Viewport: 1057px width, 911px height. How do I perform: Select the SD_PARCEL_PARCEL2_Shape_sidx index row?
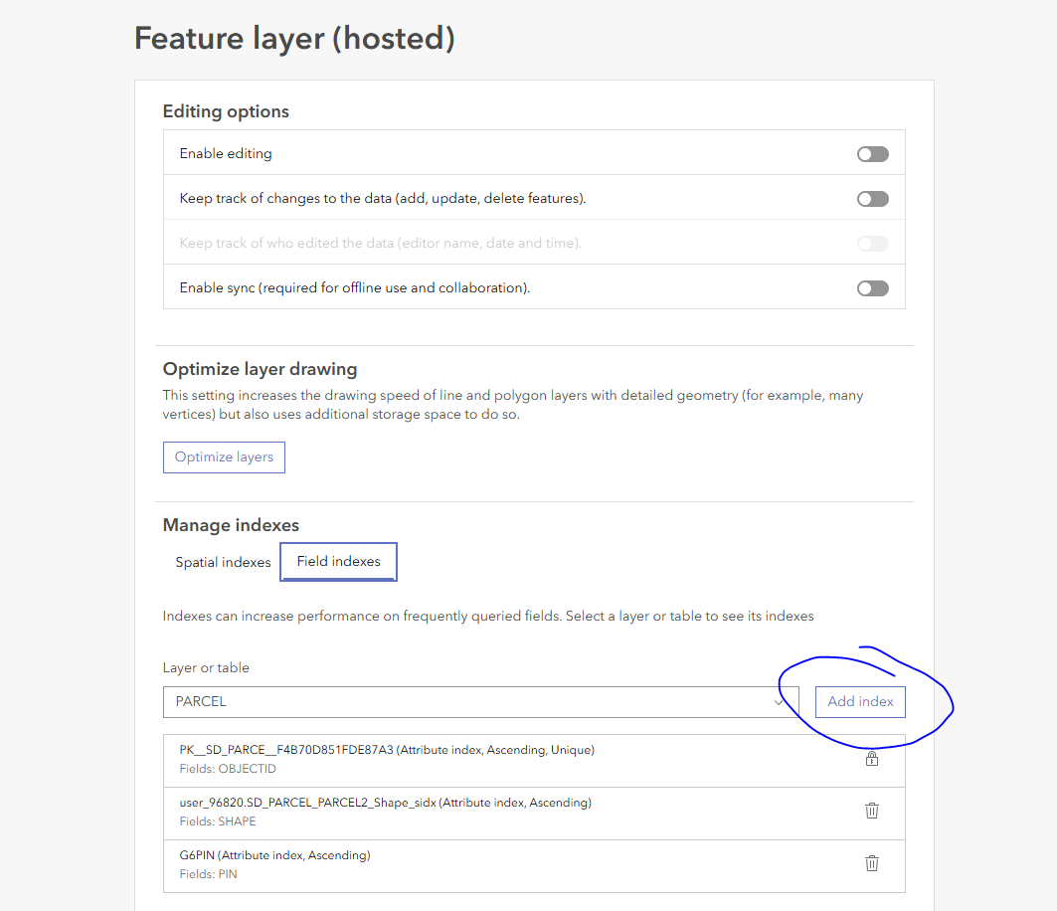(447, 810)
